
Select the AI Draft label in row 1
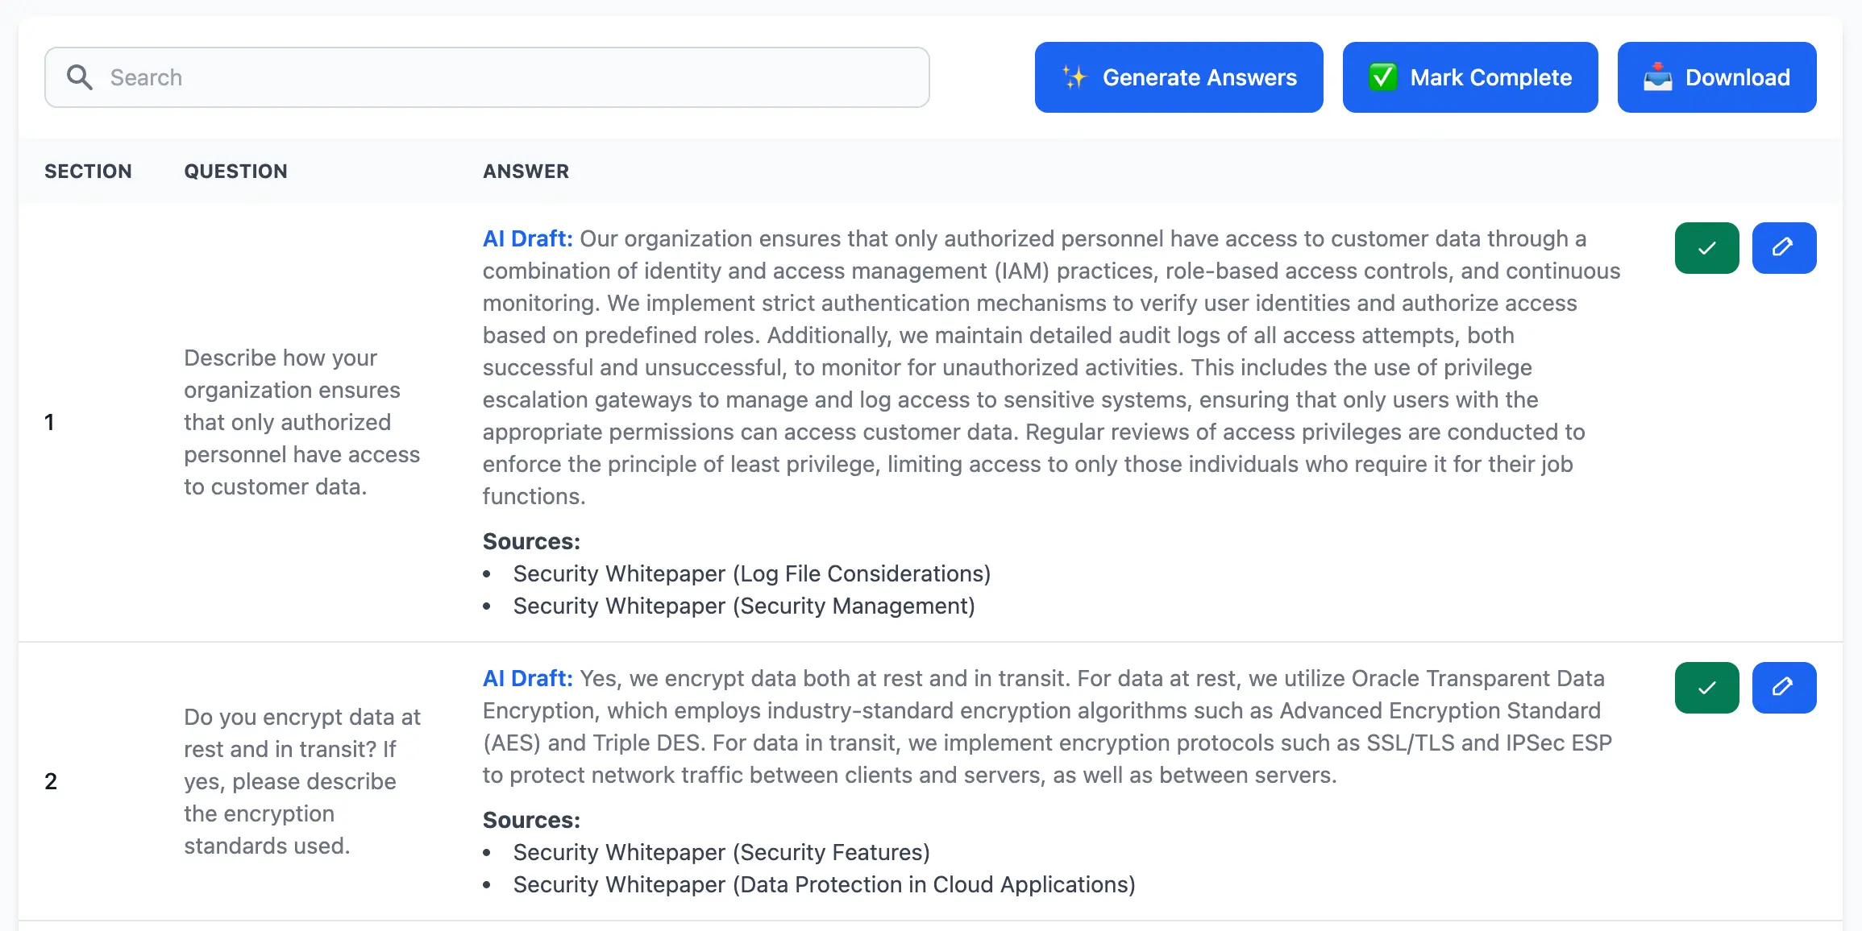(x=526, y=238)
